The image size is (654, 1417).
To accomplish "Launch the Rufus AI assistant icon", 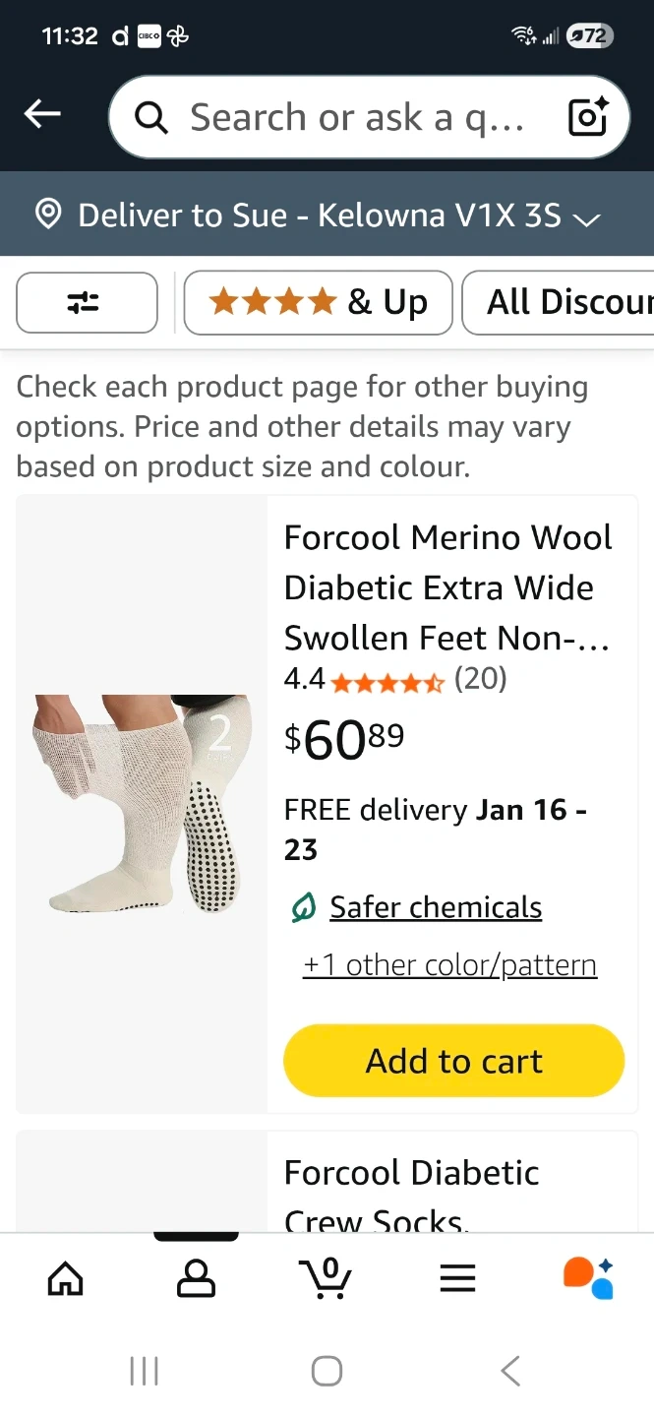I will coord(588,1277).
